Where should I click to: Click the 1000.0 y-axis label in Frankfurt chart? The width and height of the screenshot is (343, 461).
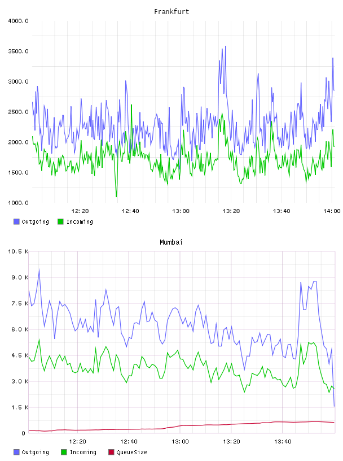pyautogui.click(x=18, y=203)
